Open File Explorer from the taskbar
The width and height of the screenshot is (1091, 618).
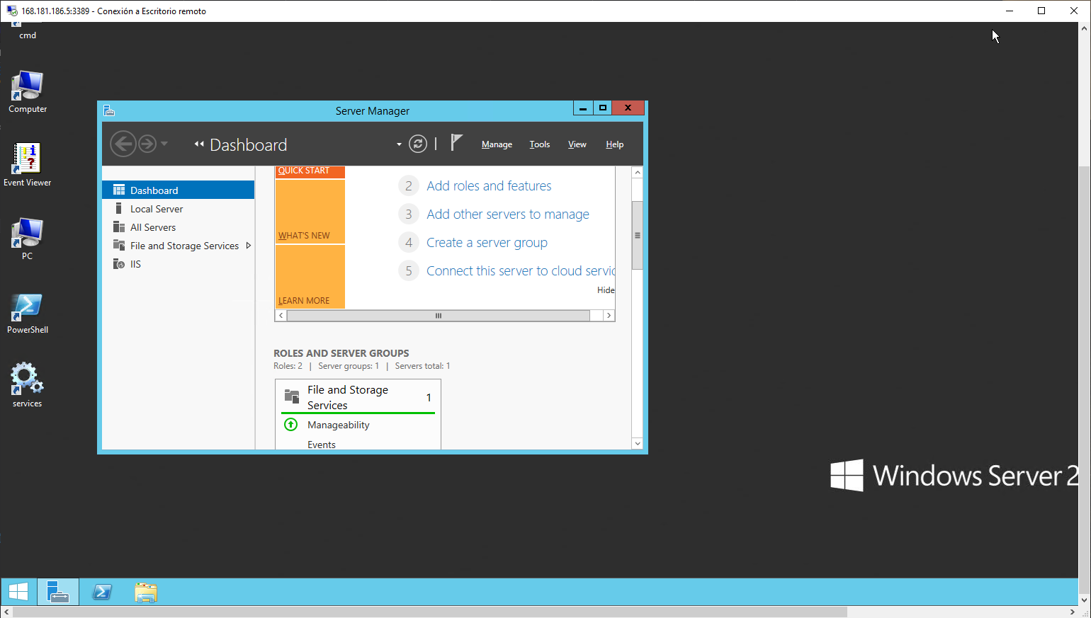click(x=145, y=592)
